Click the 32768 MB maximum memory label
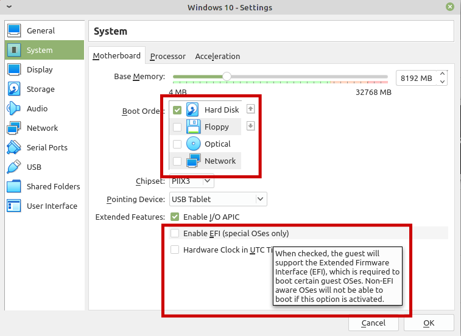This screenshot has height=336, width=461. coord(373,93)
